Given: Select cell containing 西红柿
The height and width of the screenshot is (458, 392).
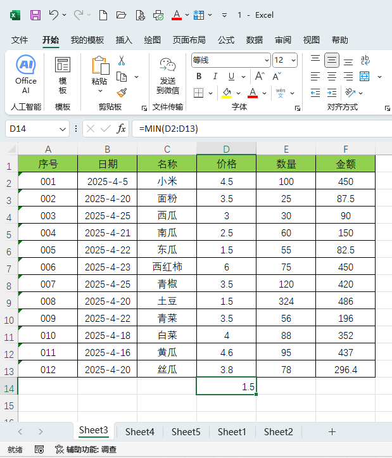Looking at the screenshot, I should click(x=167, y=267).
